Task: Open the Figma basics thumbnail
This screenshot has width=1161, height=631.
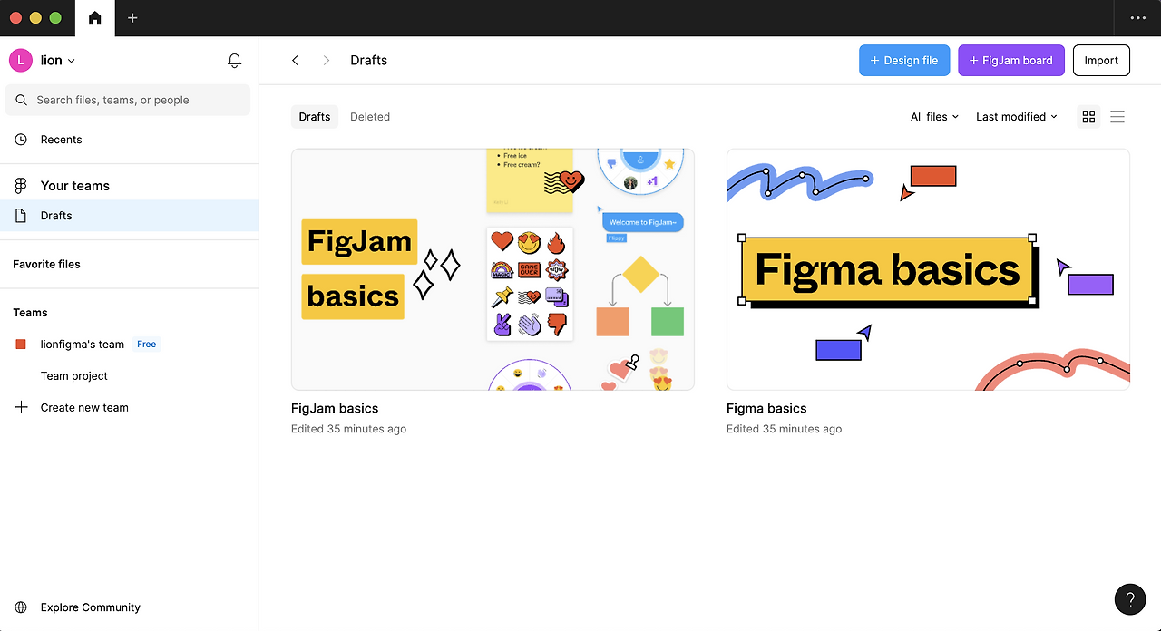Action: tap(928, 269)
